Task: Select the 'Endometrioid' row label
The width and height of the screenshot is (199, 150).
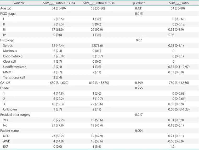Action: 13,56
